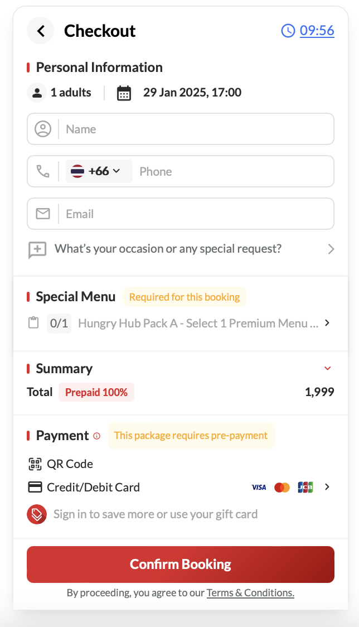This screenshot has height=627, width=359.
Task: Click the calendar icon next to the date
Action: pyautogui.click(x=124, y=93)
